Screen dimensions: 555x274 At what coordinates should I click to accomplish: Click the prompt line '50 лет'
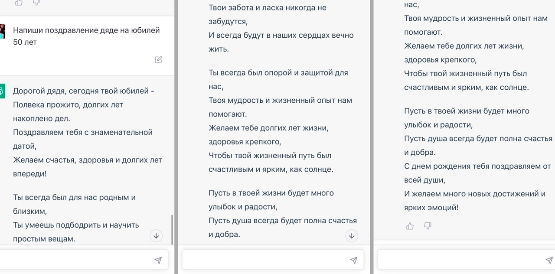click(25, 42)
